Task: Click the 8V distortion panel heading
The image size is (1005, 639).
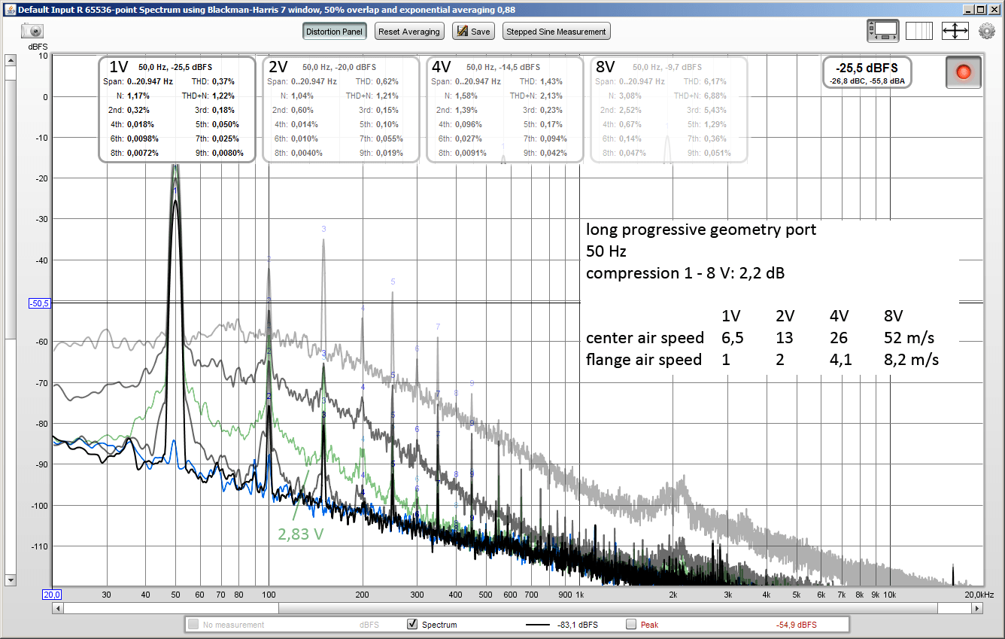Action: coord(606,67)
